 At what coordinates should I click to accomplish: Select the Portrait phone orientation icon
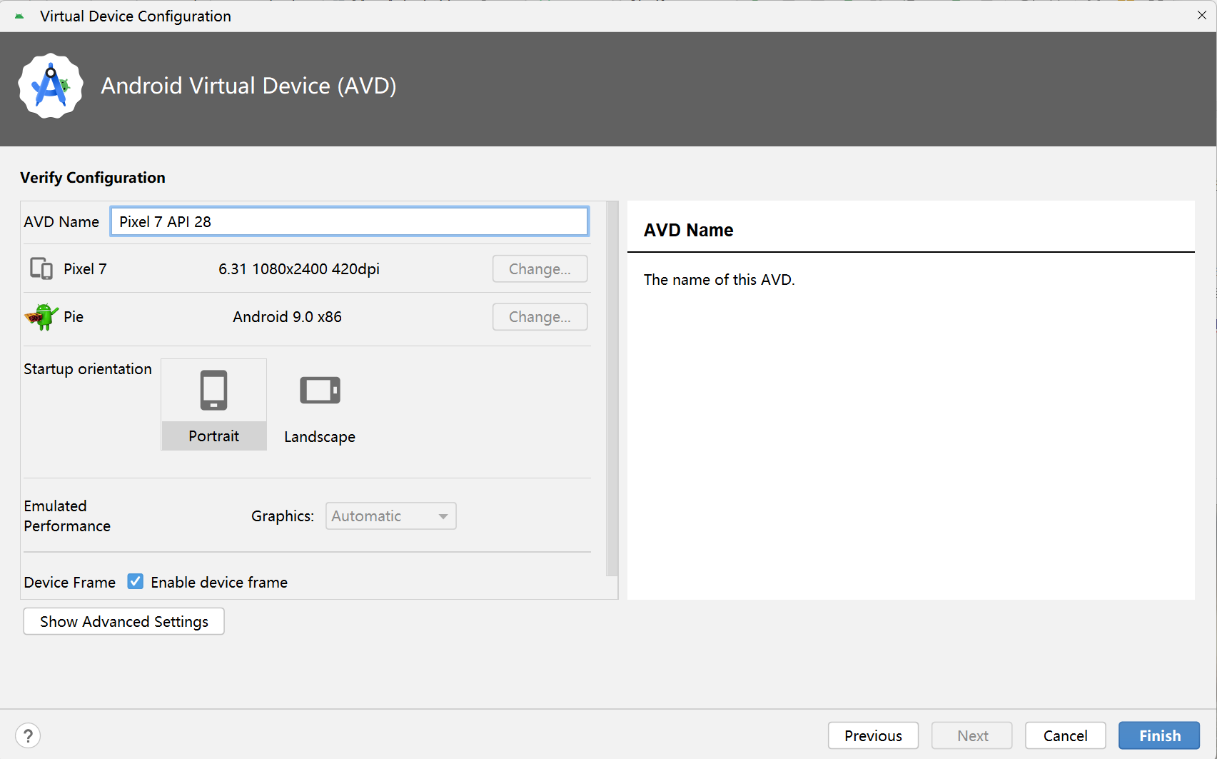pos(213,391)
